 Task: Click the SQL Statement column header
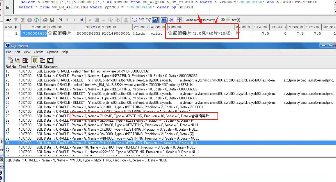point(48,67)
